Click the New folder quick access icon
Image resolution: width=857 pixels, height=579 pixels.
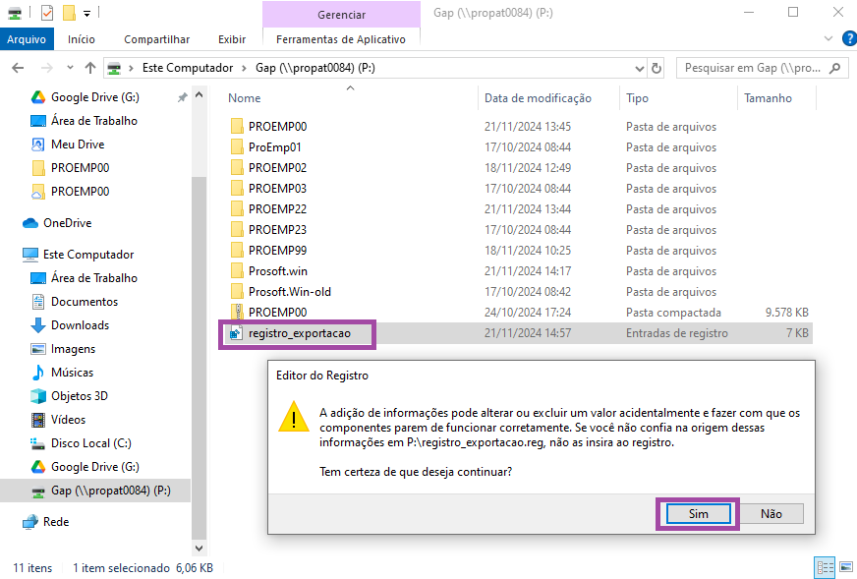69,13
